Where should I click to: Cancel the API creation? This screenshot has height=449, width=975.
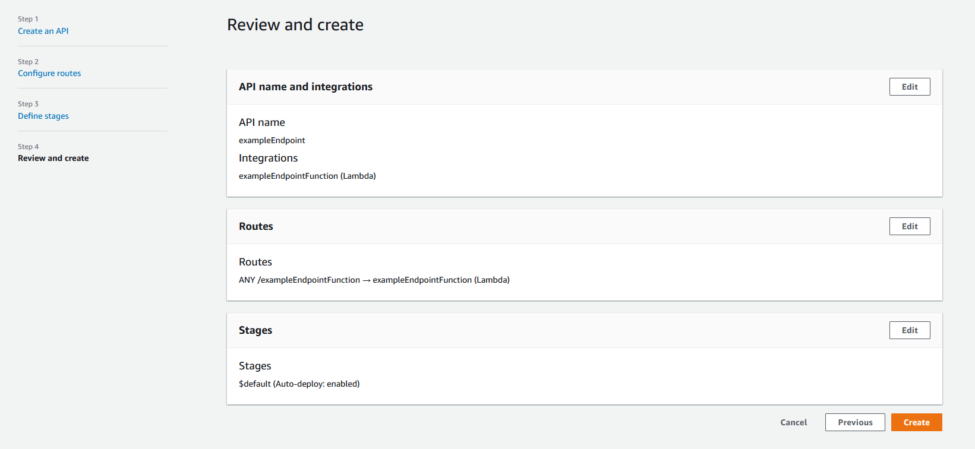793,422
